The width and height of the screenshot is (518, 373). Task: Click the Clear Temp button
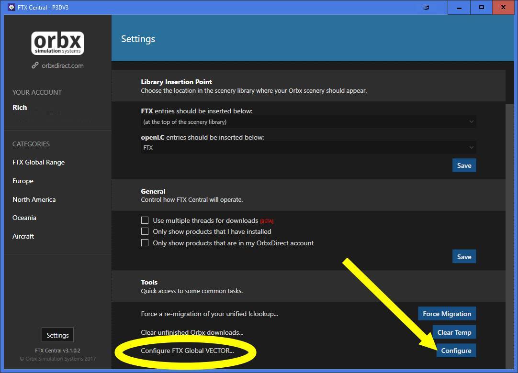click(454, 332)
